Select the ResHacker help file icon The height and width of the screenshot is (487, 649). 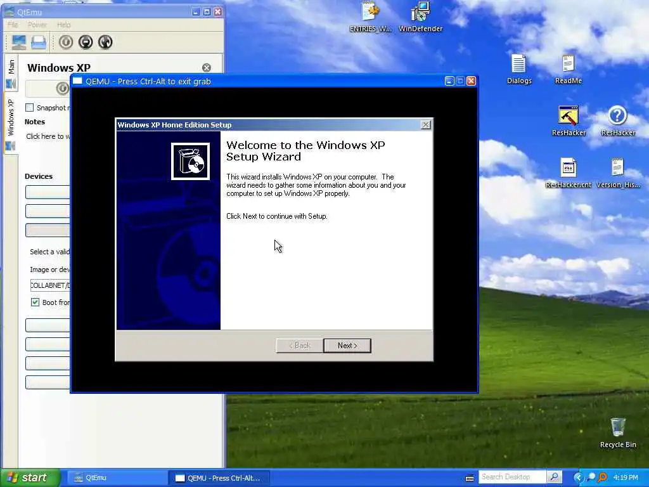click(x=618, y=121)
